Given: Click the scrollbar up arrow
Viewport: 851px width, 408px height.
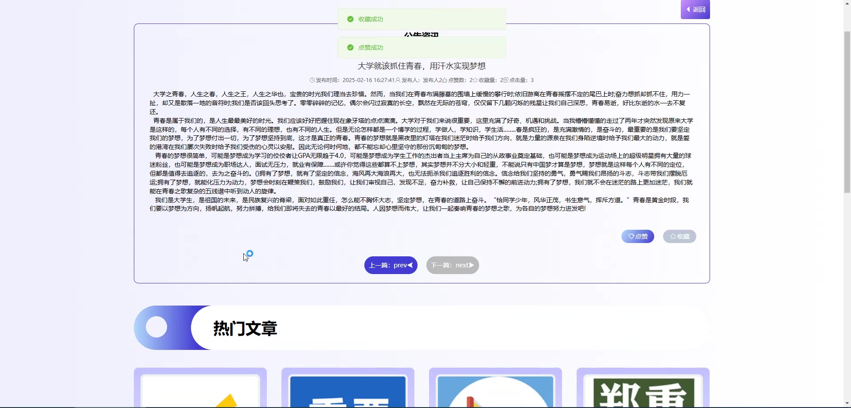Looking at the screenshot, I should pos(847,4).
